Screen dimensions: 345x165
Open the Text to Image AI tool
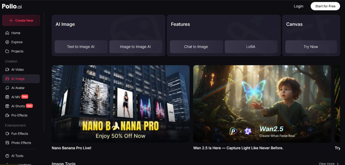pyautogui.click(x=81, y=47)
